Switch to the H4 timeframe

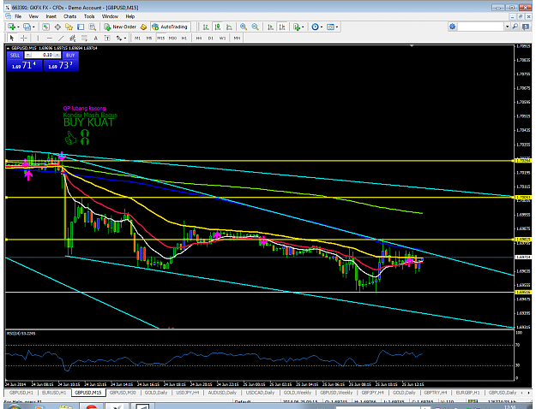(199, 38)
